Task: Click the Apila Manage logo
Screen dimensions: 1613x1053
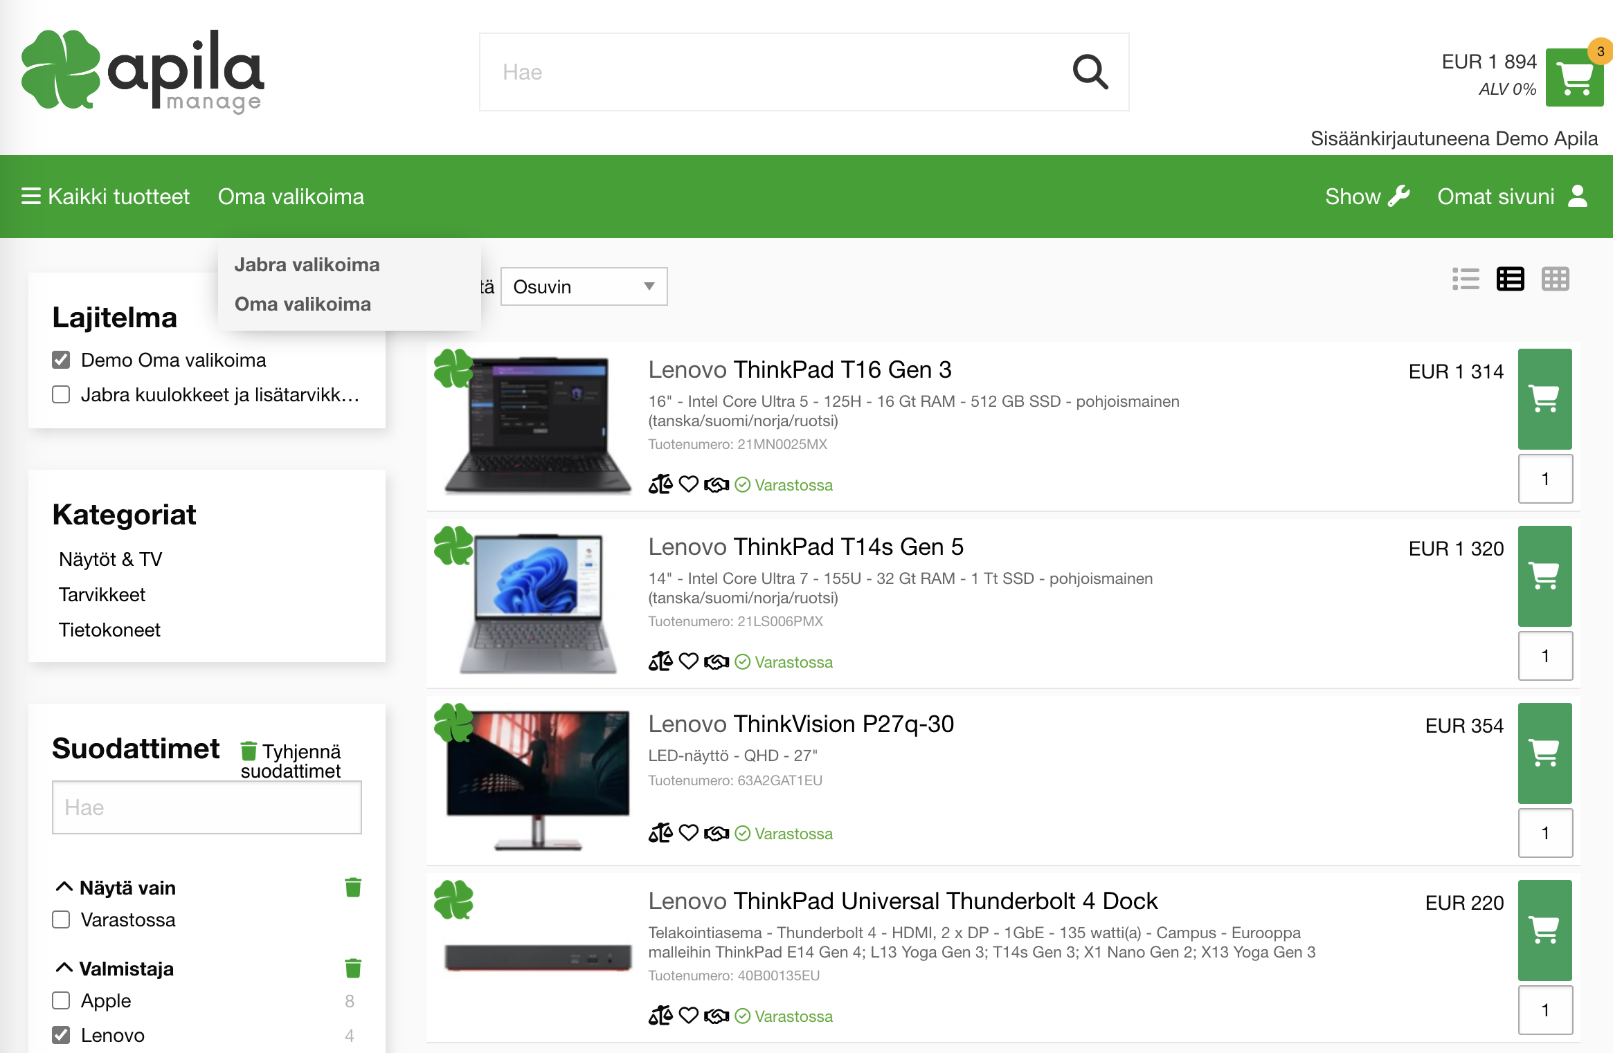Action: pyautogui.click(x=143, y=71)
